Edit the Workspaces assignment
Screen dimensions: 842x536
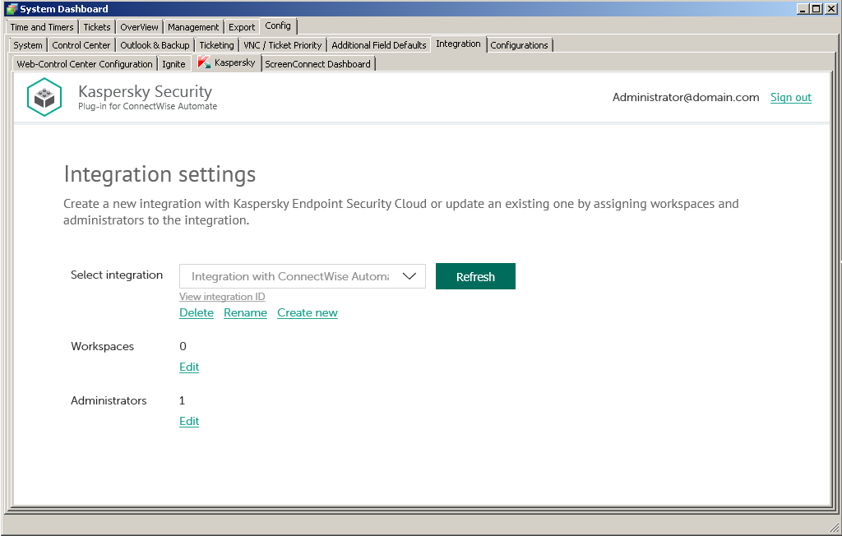coord(189,367)
